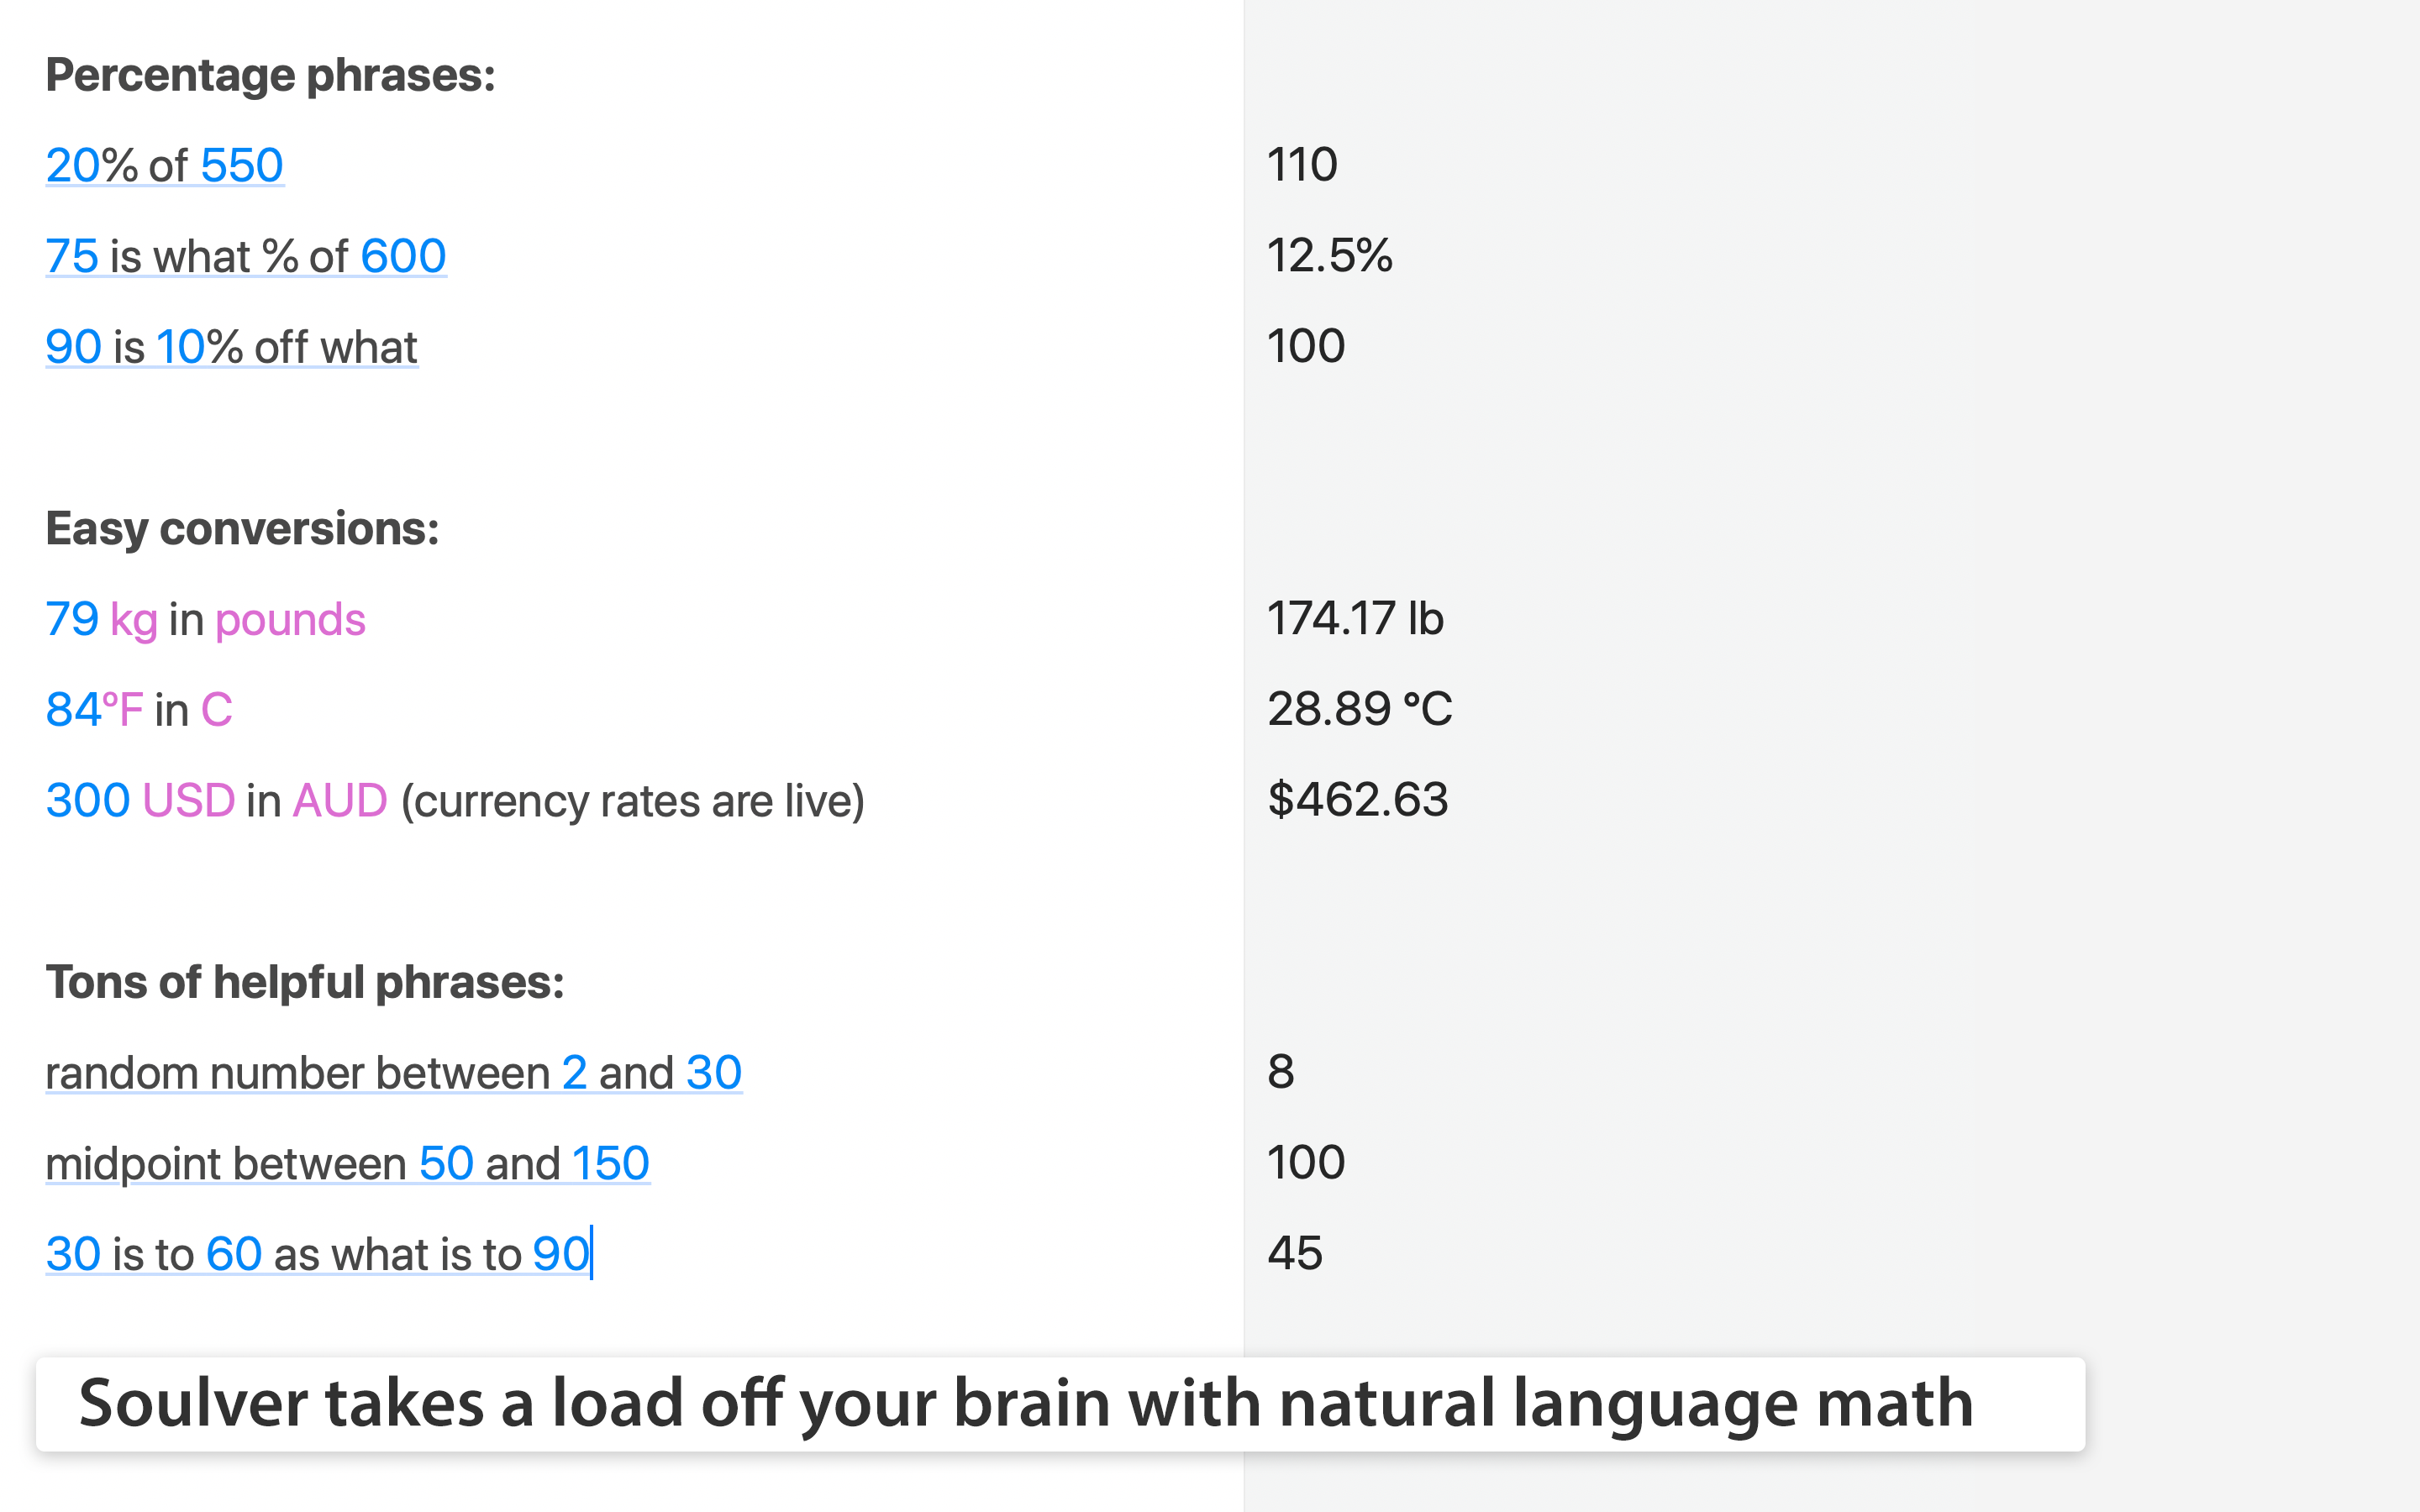Place cursor in "90 is 10% off what"
2420x1512 pixels.
[231, 347]
